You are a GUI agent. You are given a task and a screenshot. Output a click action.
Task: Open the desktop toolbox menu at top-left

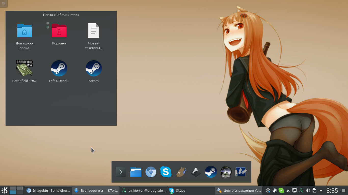click(4, 4)
